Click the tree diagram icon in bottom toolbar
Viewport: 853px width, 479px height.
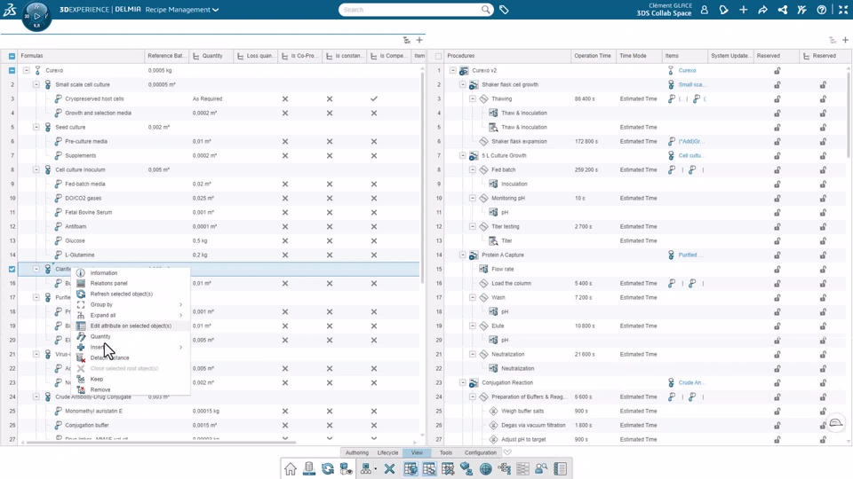(x=505, y=468)
